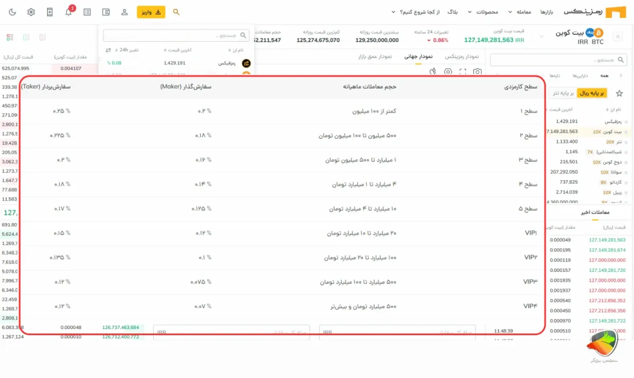Image resolution: width=634 pixels, height=378 pixels.
Task: Click the -0.86% 24-hour change value
Action: point(437,40)
